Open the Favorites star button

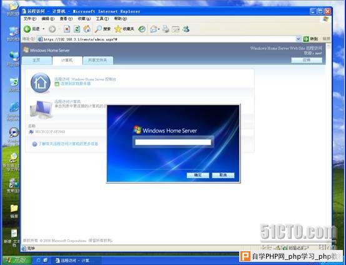tap(124, 29)
